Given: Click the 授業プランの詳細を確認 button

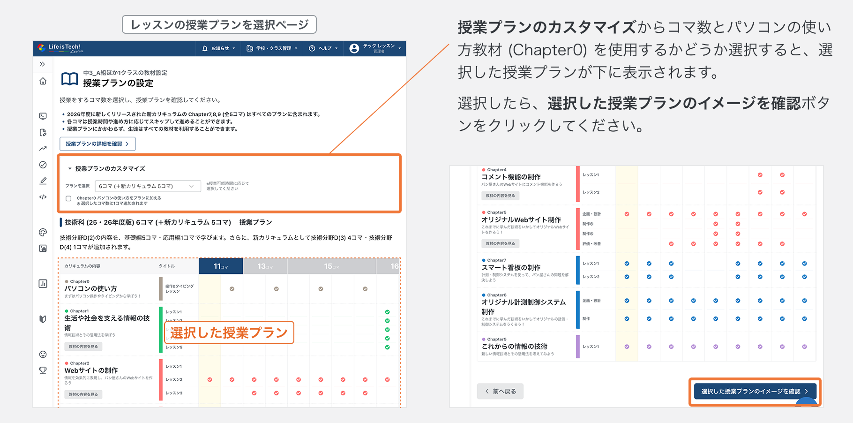Looking at the screenshot, I should coord(97,144).
